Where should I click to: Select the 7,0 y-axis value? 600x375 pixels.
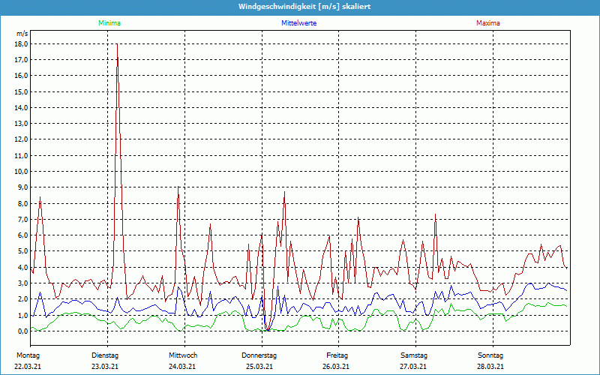click(x=23, y=220)
